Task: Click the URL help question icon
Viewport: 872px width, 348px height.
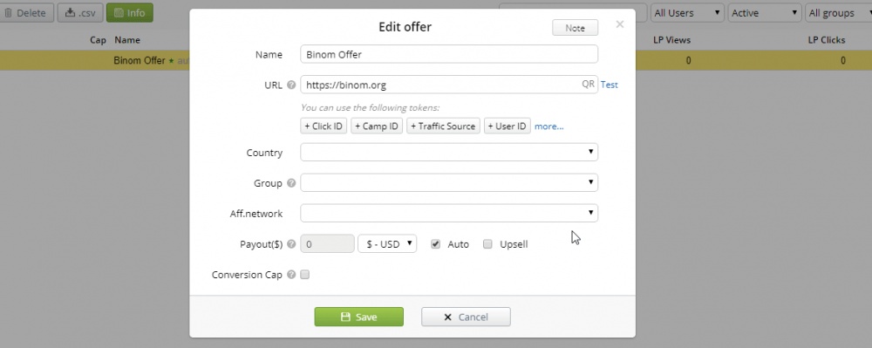Action: (x=291, y=85)
